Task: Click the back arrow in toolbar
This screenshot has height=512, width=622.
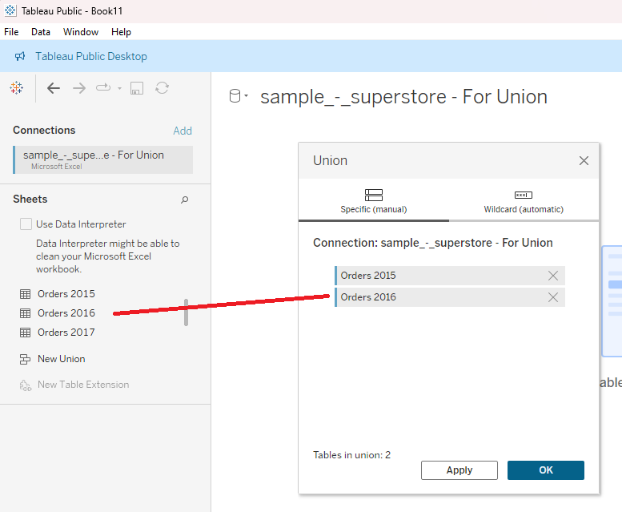Action: [x=54, y=88]
